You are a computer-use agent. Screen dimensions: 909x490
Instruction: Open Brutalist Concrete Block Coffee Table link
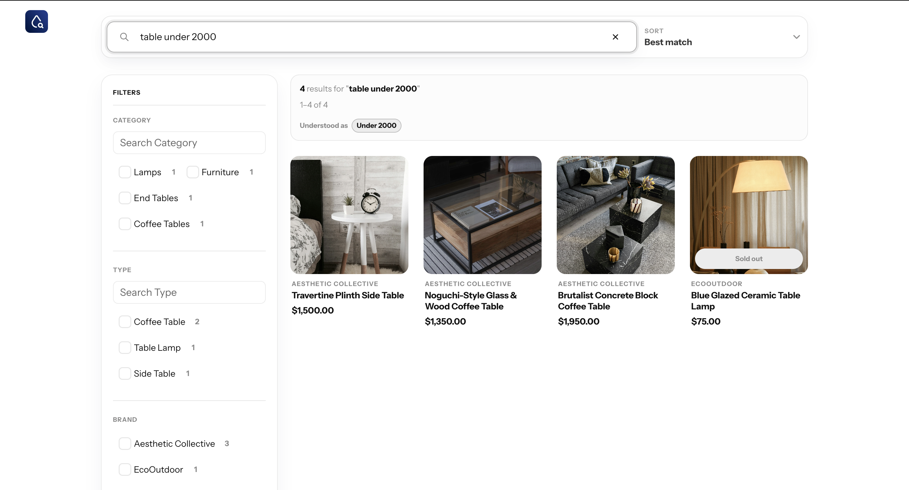(608, 301)
